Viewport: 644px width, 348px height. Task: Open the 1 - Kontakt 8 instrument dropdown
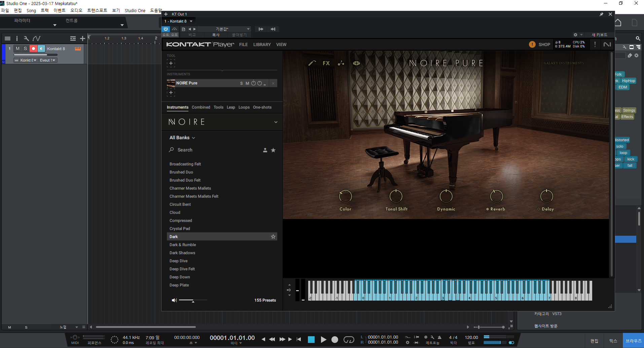(x=179, y=21)
